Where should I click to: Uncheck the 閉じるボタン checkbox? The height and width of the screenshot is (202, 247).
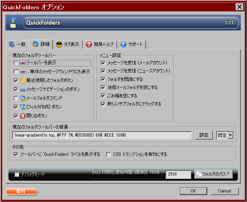tap(16, 116)
